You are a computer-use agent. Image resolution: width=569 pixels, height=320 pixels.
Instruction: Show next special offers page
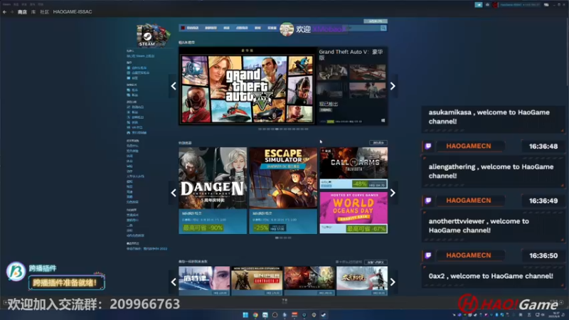393,193
